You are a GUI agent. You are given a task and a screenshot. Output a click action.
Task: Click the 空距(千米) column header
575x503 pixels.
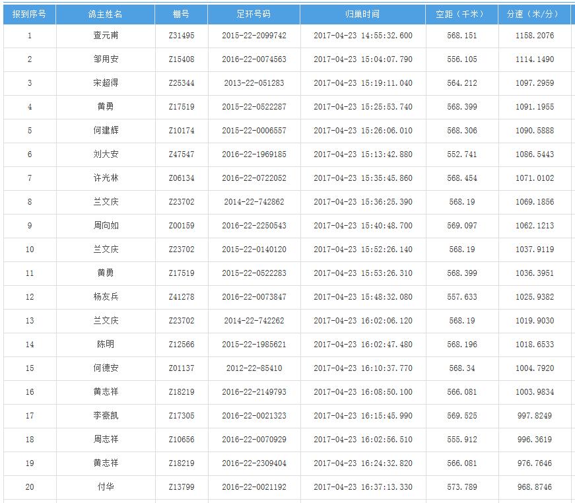461,14
